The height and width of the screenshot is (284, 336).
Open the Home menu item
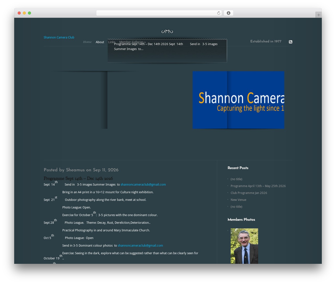pyautogui.click(x=87, y=42)
